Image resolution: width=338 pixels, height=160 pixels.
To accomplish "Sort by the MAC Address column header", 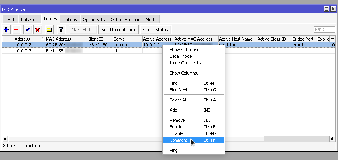I will coord(65,39).
